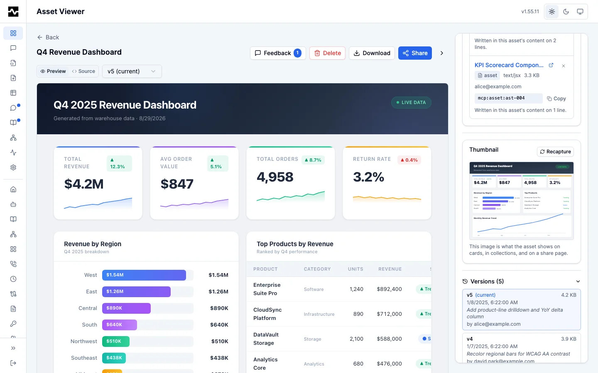
Task: Click the West revenue bar
Action: 144,275
